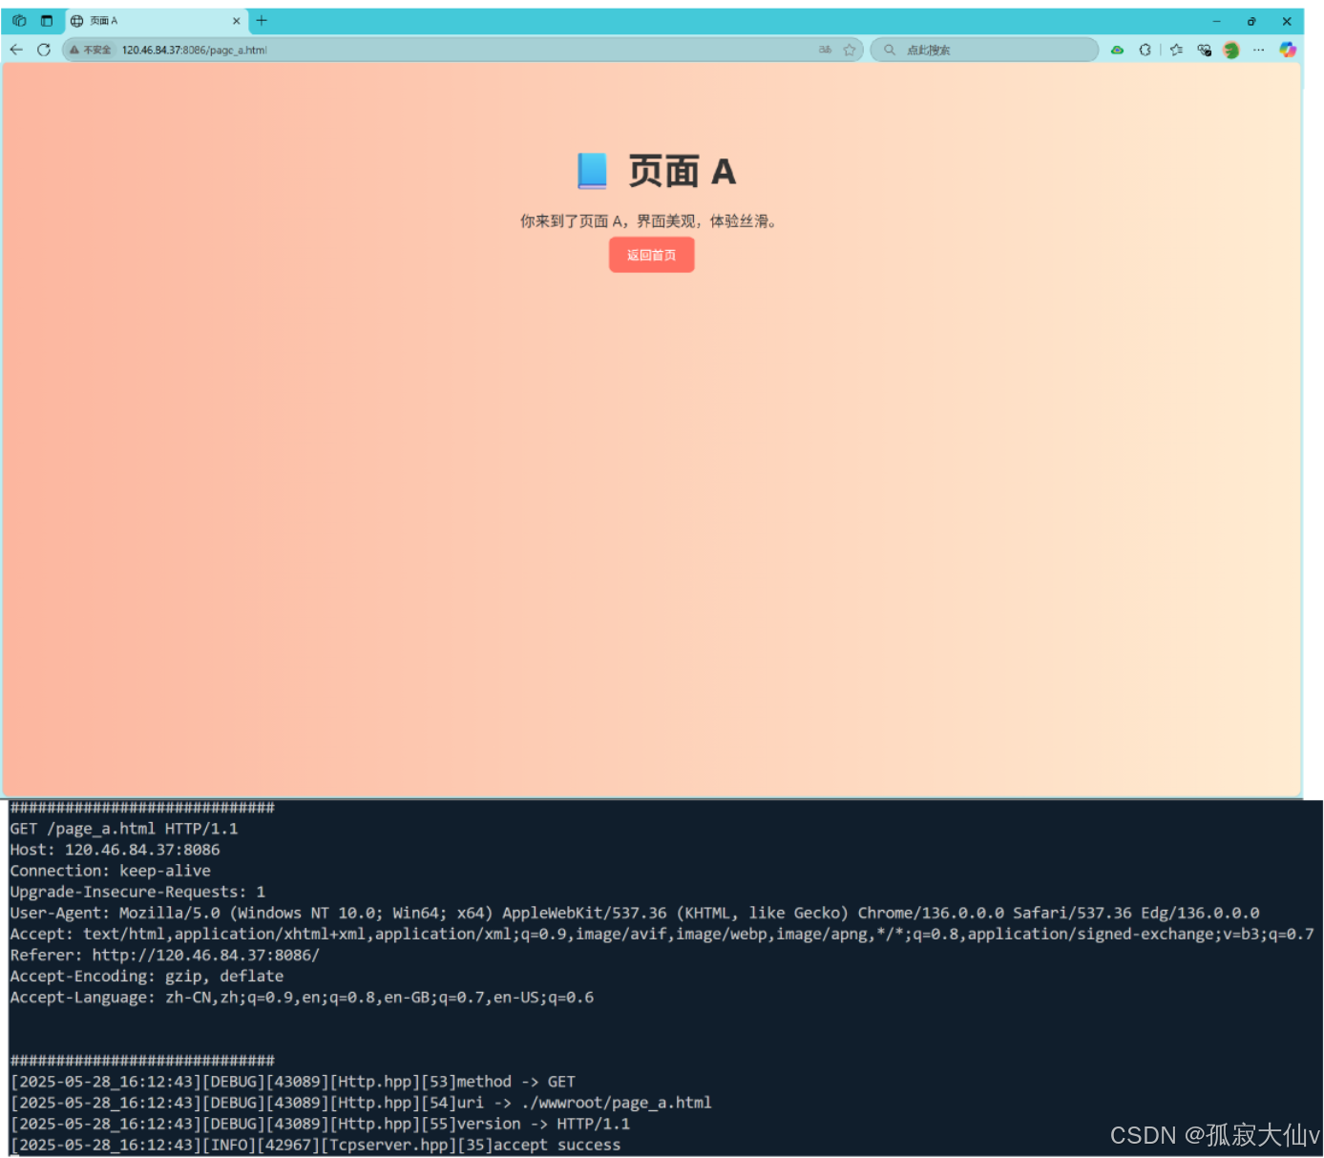
Task: Click the Host: 120.46.84.37:8086 line
Action: coord(115,850)
